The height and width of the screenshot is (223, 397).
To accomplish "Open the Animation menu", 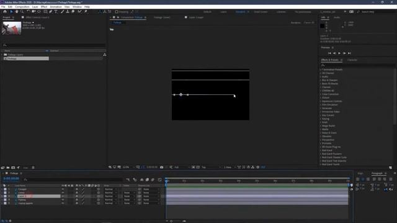I will click(56, 7).
